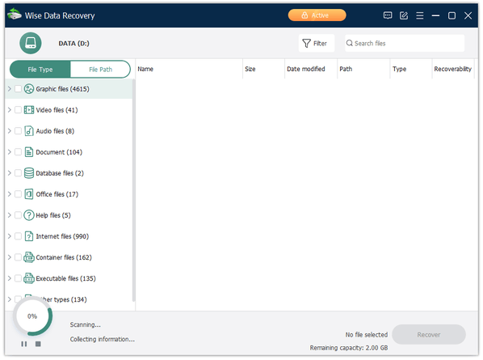
Task: Enable the Internet files checkbox
Action: [19, 236]
